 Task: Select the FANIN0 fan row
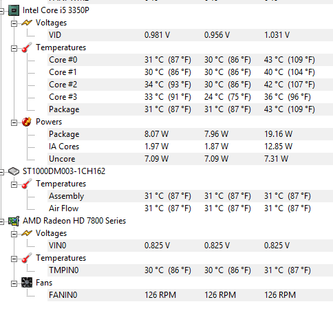point(190,295)
